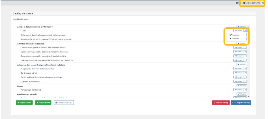Modify 'Actuacions dels cossos de seguretat' family
Screen dimensions: 268x119
tap(242, 65)
